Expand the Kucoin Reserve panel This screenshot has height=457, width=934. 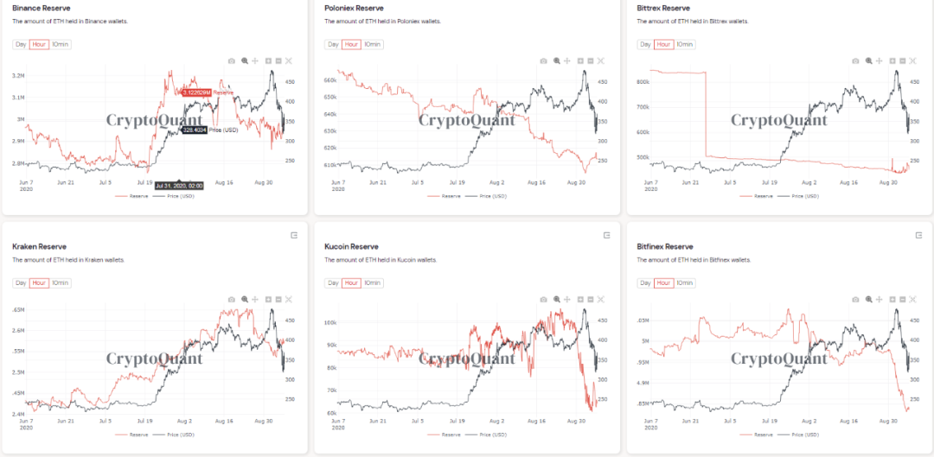pos(606,235)
